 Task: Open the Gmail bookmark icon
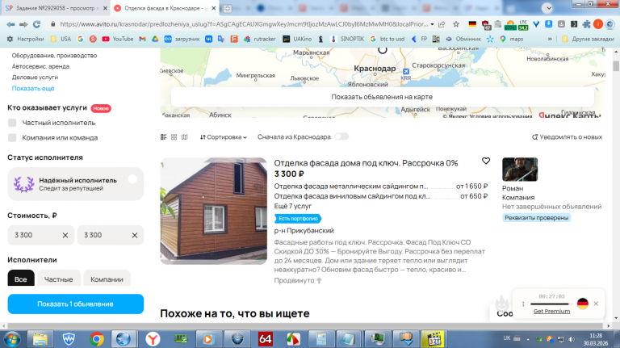(x=142, y=39)
